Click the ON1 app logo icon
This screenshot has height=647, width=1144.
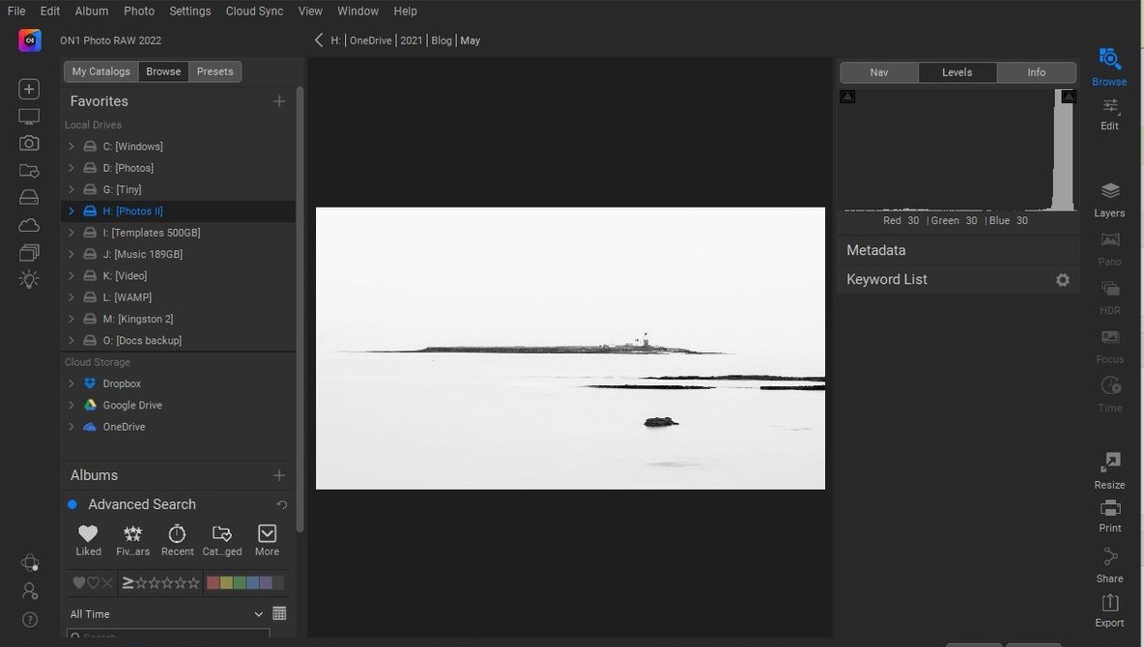point(30,41)
